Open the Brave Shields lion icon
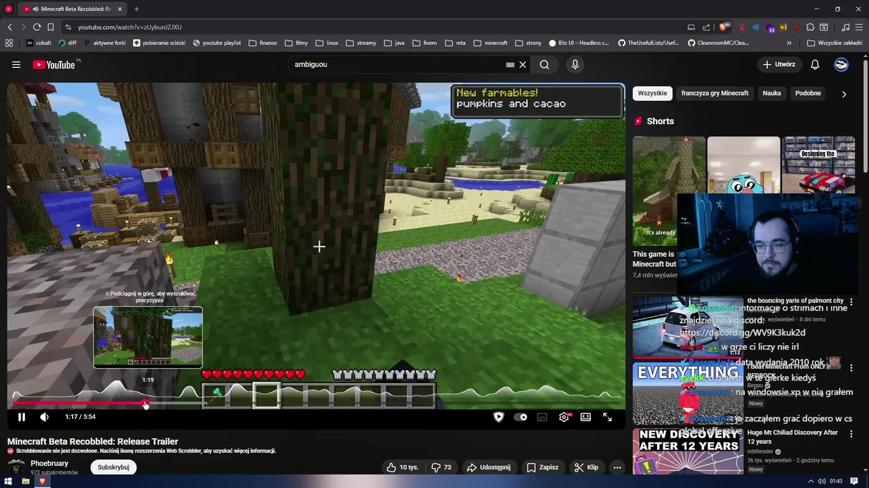The height and width of the screenshot is (488, 869). click(723, 27)
